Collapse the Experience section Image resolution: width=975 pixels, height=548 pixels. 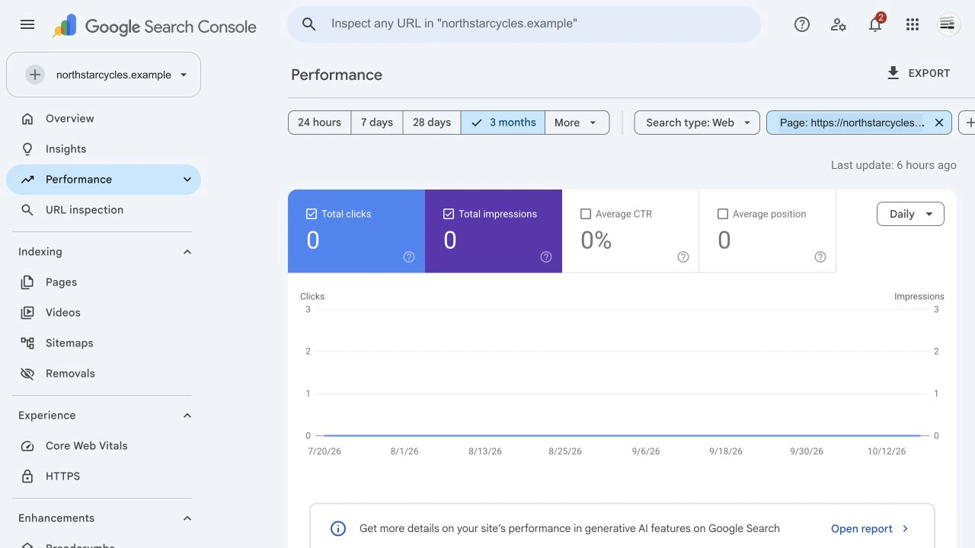(x=187, y=416)
